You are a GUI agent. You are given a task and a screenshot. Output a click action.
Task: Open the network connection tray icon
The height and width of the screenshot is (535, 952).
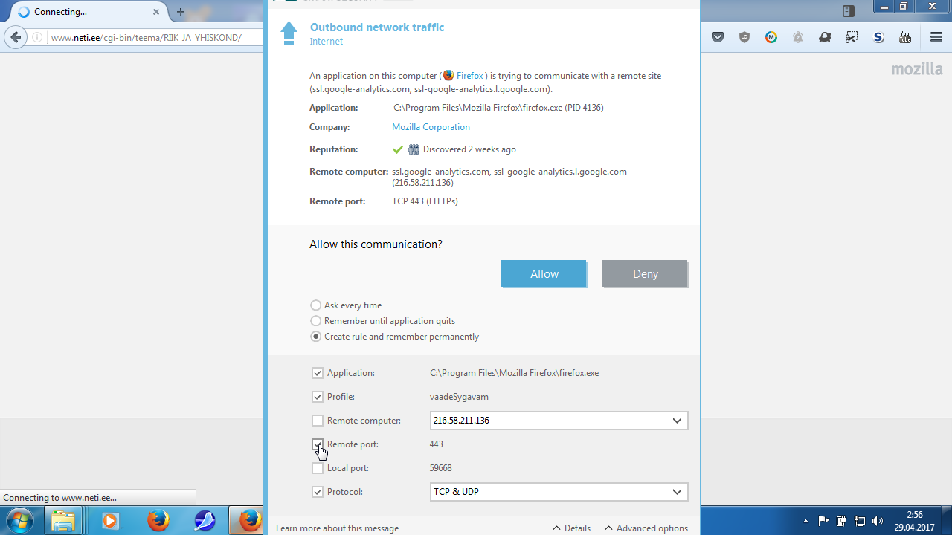pyautogui.click(x=860, y=521)
